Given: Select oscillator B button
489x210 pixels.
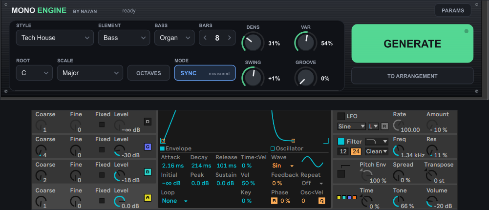Looking at the screenshot, I should [148, 172].
